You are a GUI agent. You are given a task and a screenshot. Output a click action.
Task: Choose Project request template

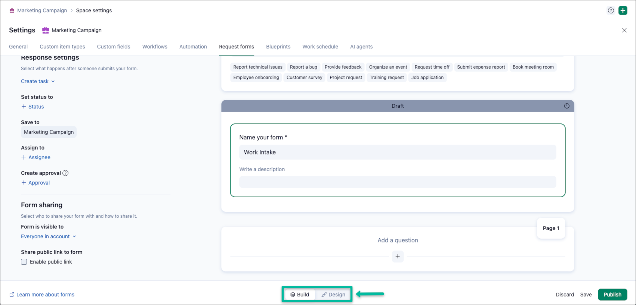click(x=346, y=78)
